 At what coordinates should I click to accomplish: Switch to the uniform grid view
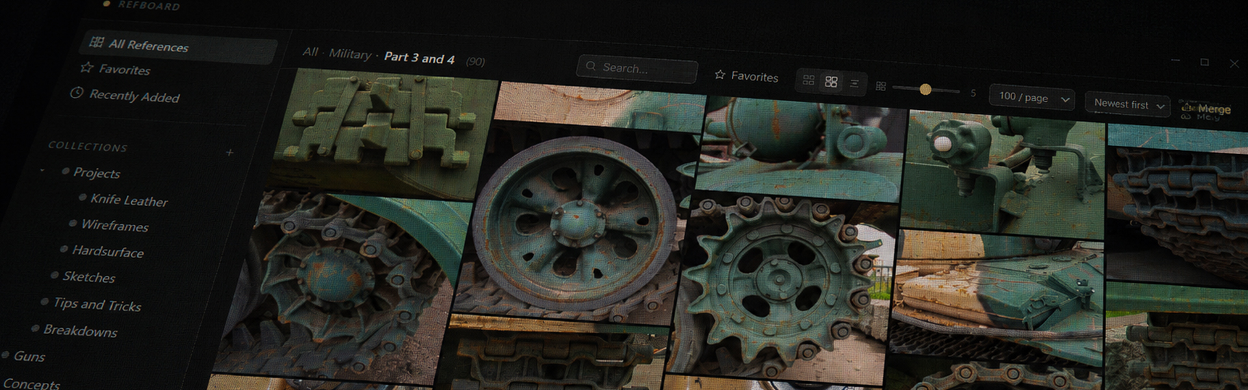809,80
